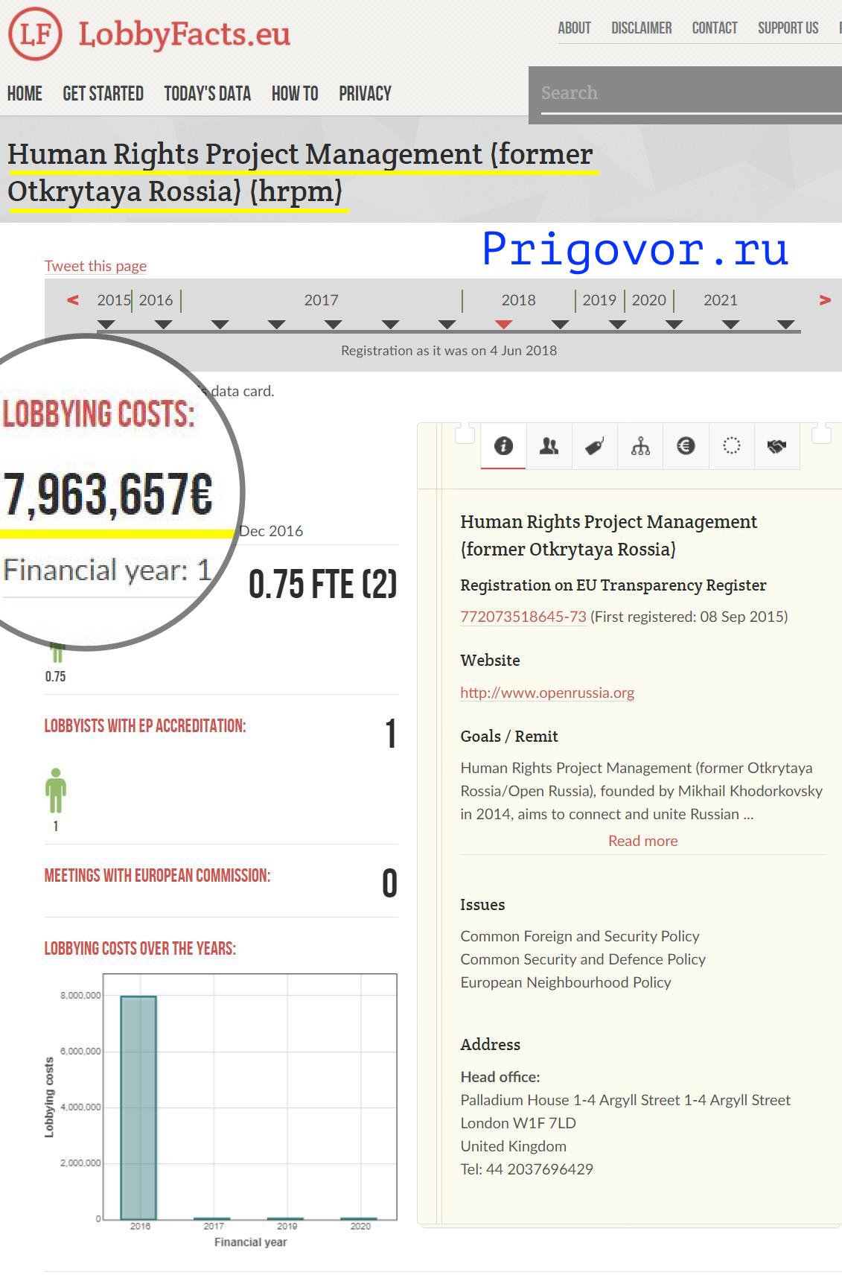
Task: Select the tag icon tab in the data card
Action: point(594,446)
